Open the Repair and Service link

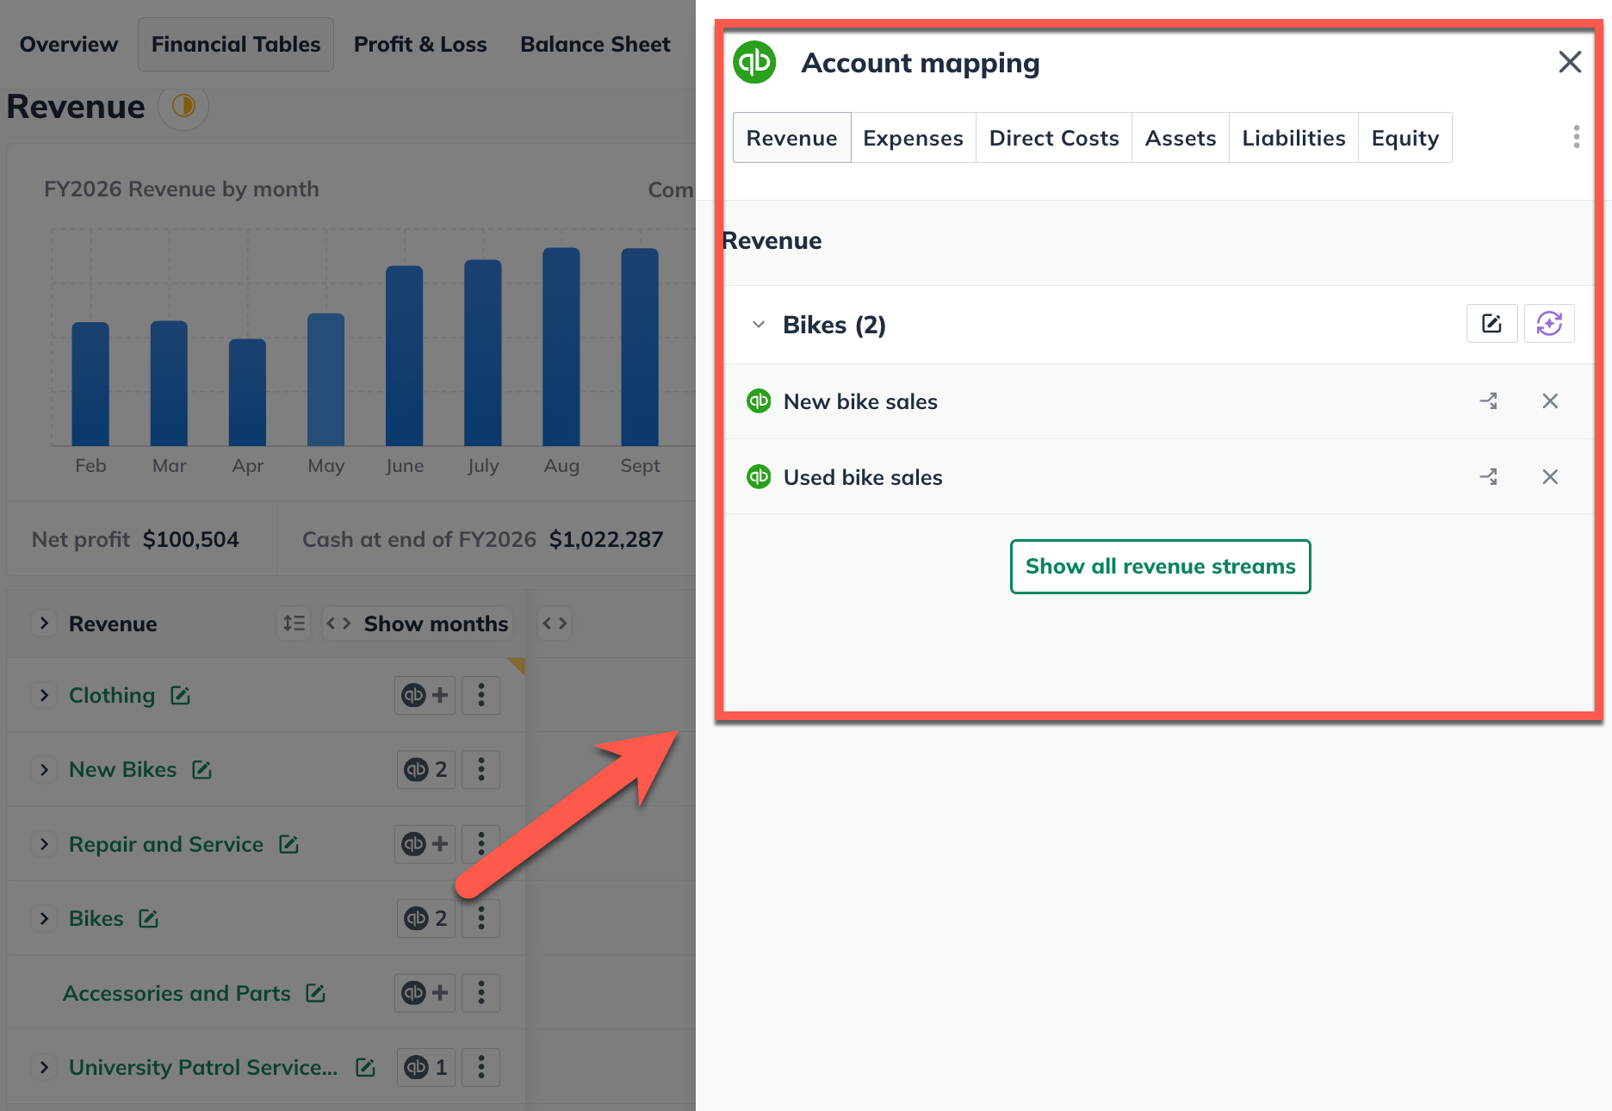(166, 844)
